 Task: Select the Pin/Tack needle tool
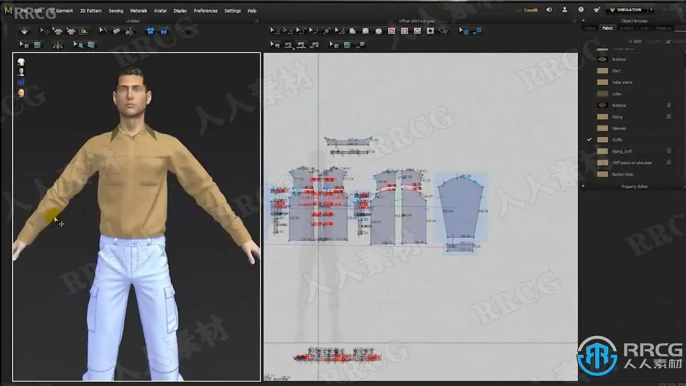tap(103, 31)
